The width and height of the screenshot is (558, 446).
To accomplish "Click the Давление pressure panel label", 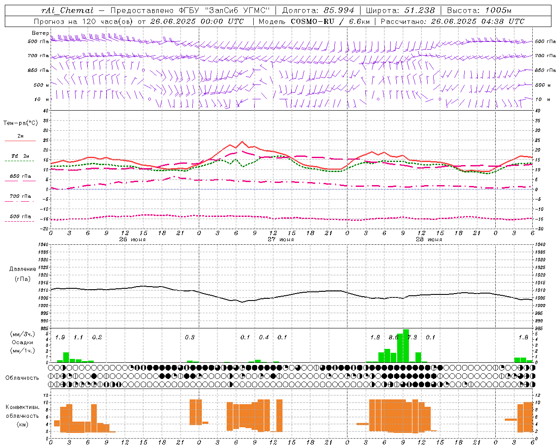I will point(22,269).
